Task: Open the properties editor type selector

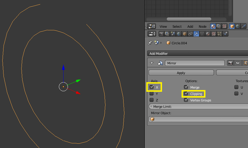Action: [152, 34]
